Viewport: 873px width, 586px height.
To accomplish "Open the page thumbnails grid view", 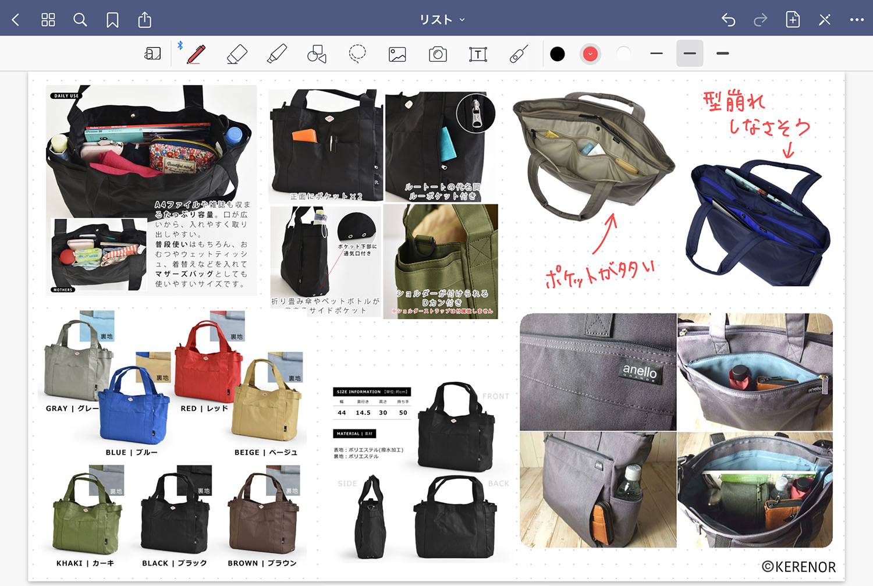I will tap(48, 20).
